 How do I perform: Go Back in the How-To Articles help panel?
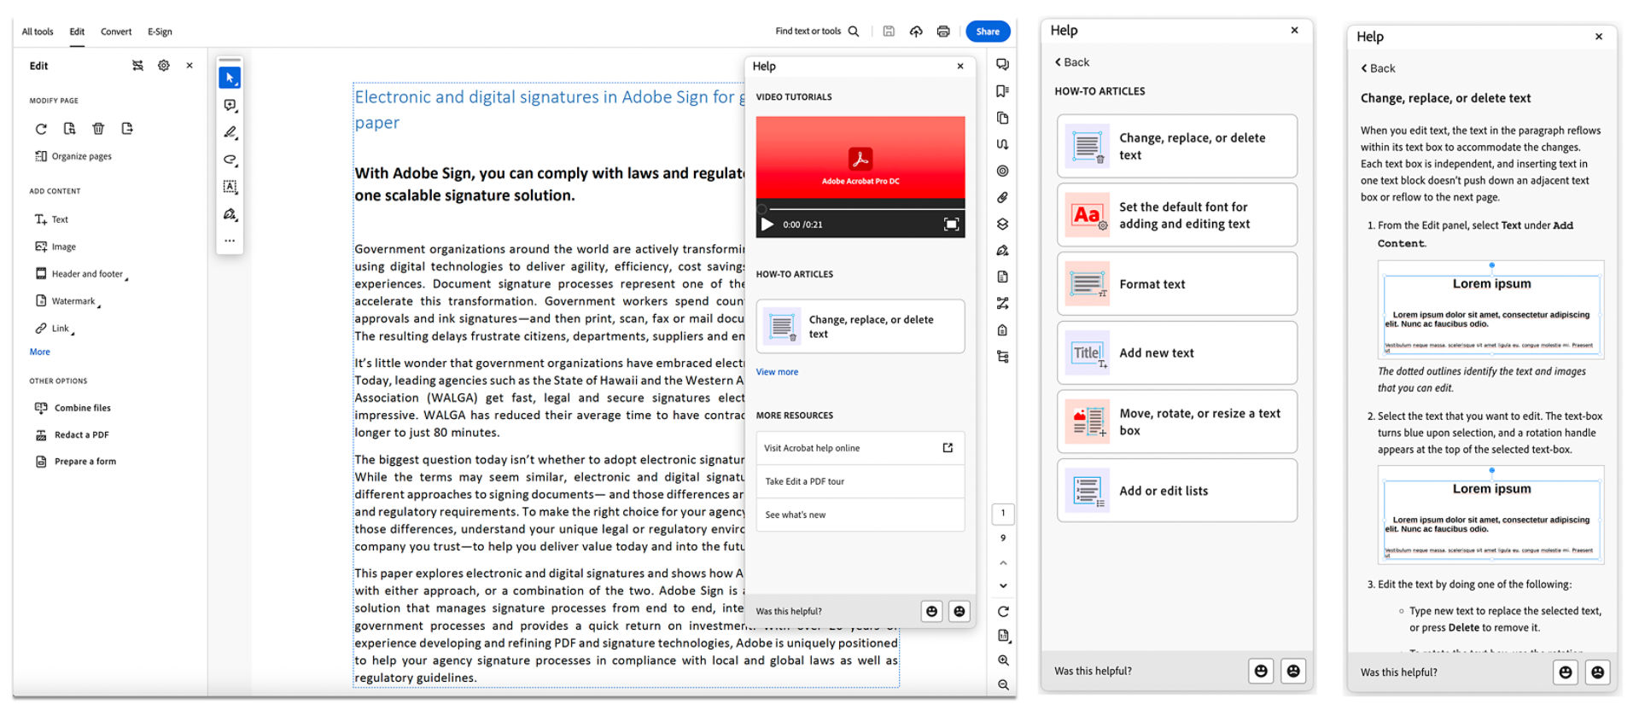(x=1072, y=62)
